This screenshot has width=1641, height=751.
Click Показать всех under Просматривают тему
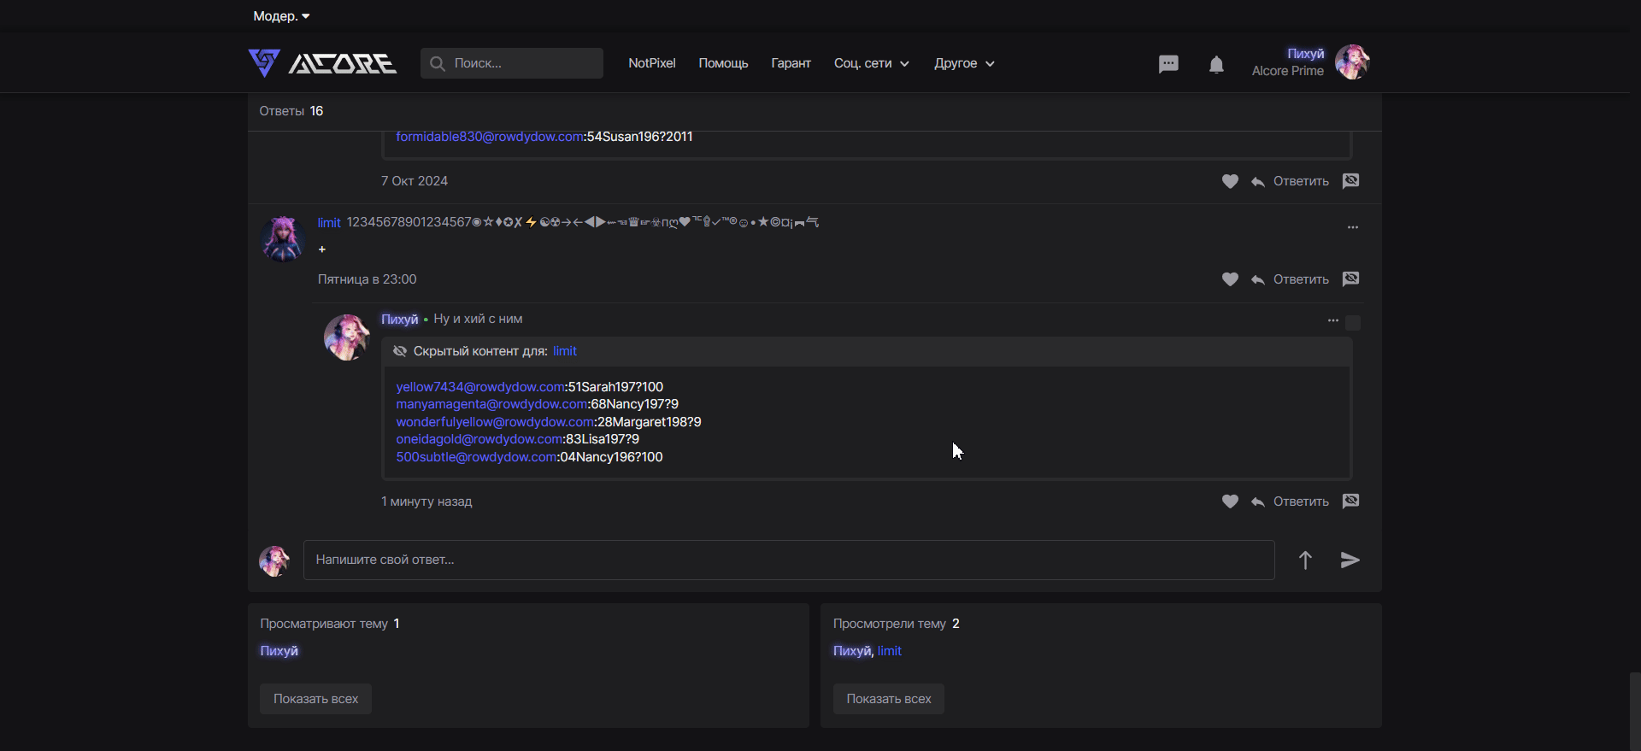click(315, 699)
